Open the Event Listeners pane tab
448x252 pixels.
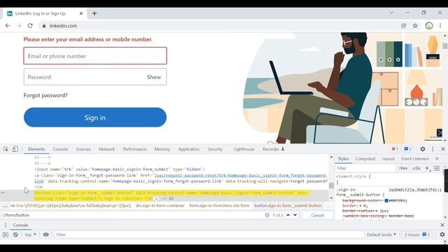(x=415, y=159)
